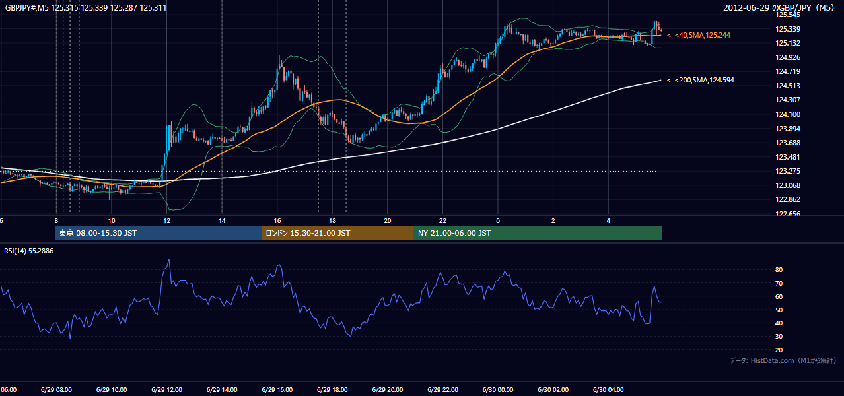
Task: Select the Tokyo session bar 東京 08:00-15:30 JST
Action: 159,233
